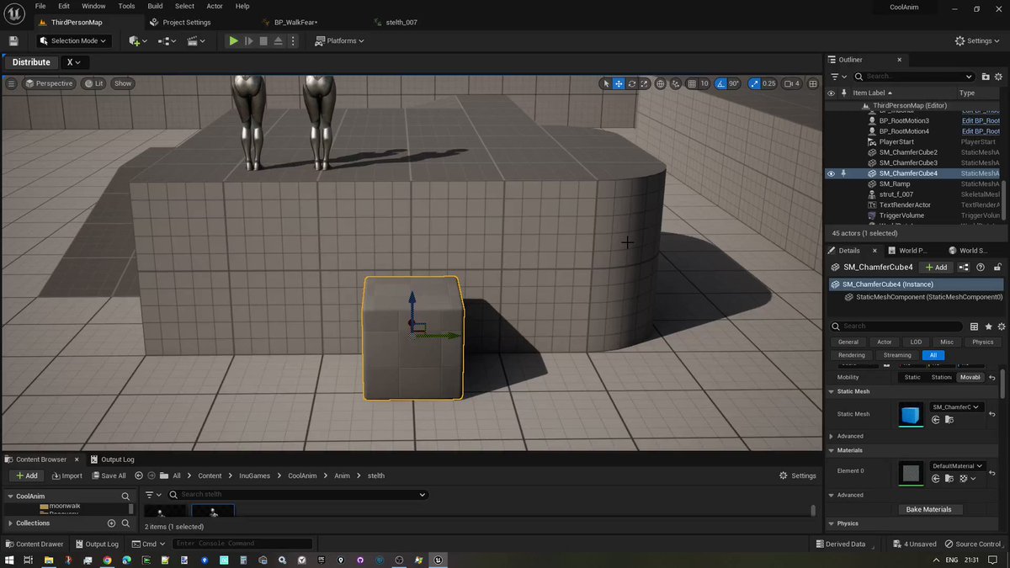Open the X axis dropdown next to Distribute
1010x568 pixels.
pos(72,61)
